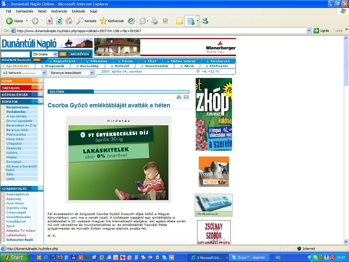Open the HÍREK sidebar section
Screen dimensions: 349x262
22,81
